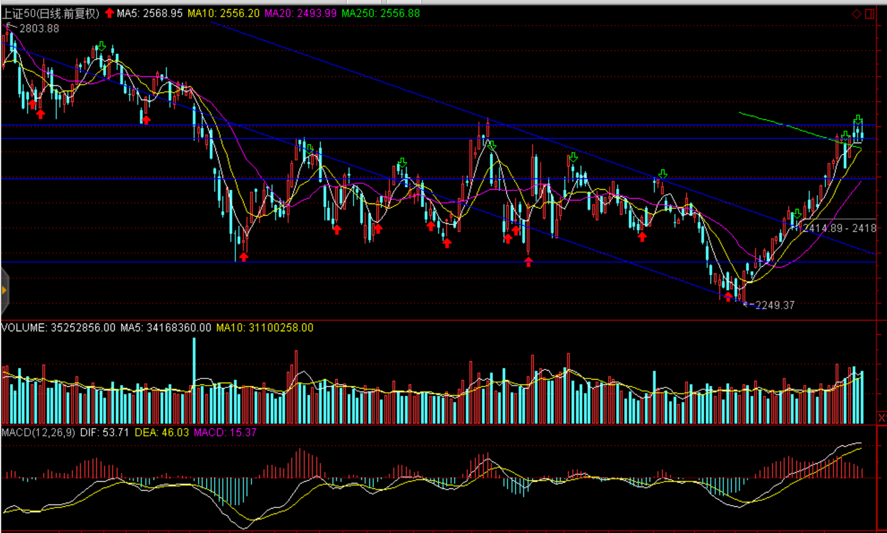Open the MACD(12,26,9) indicator label

coord(38,432)
